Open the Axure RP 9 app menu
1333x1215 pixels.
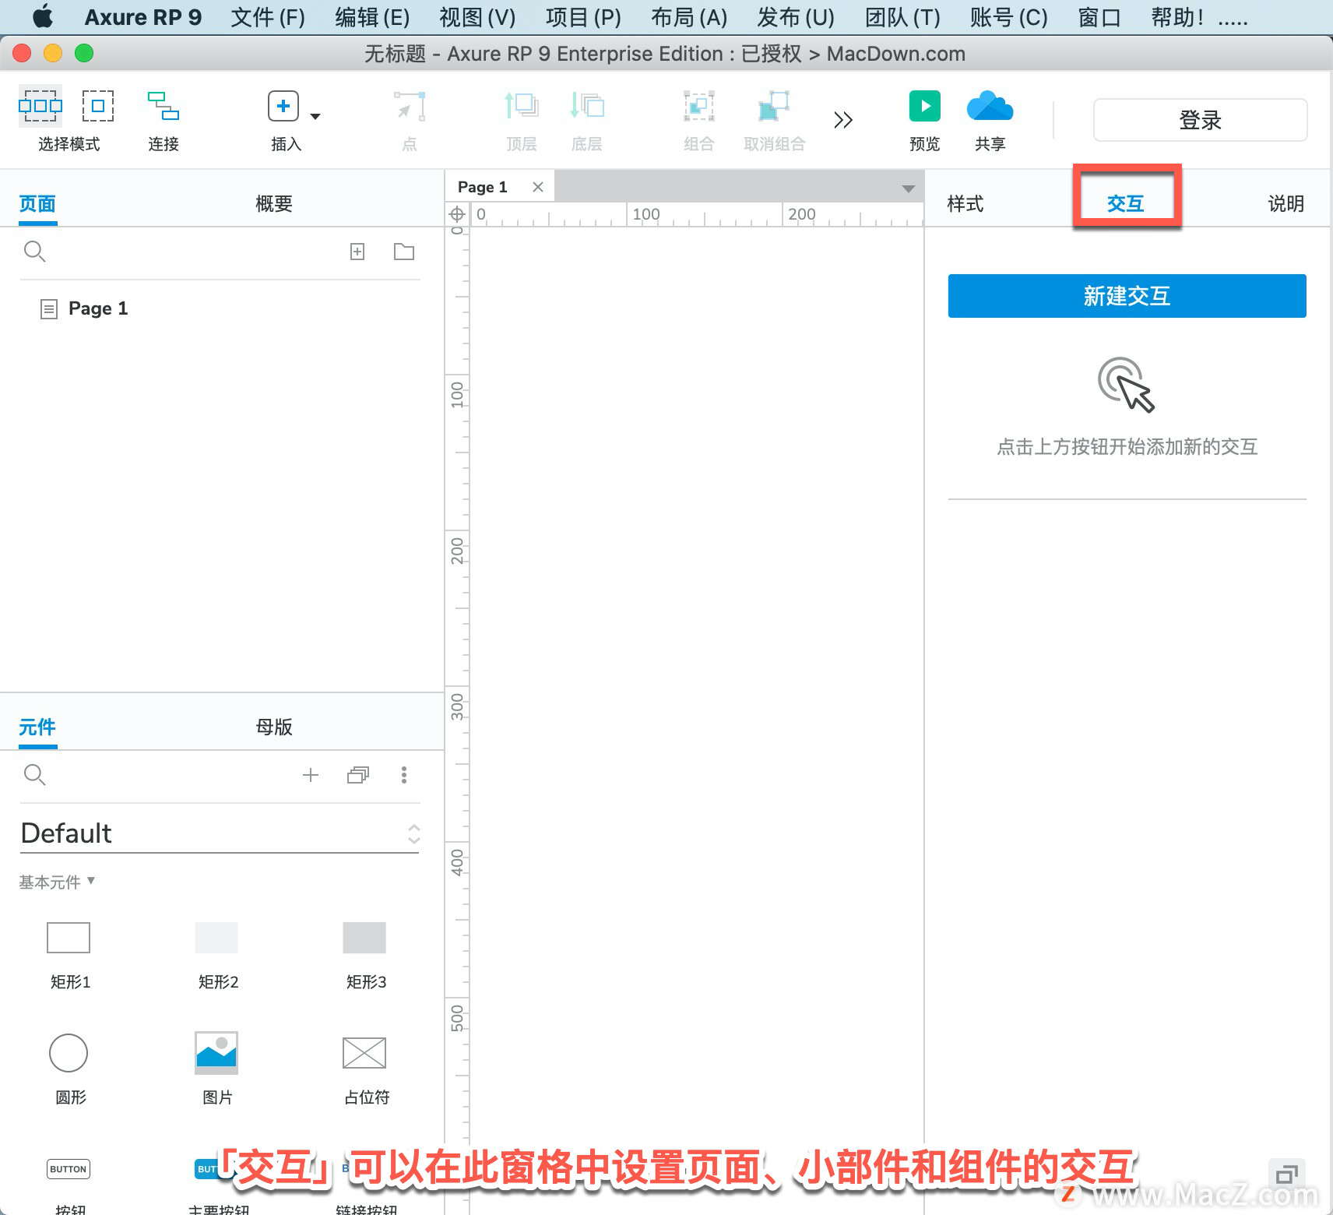(142, 17)
